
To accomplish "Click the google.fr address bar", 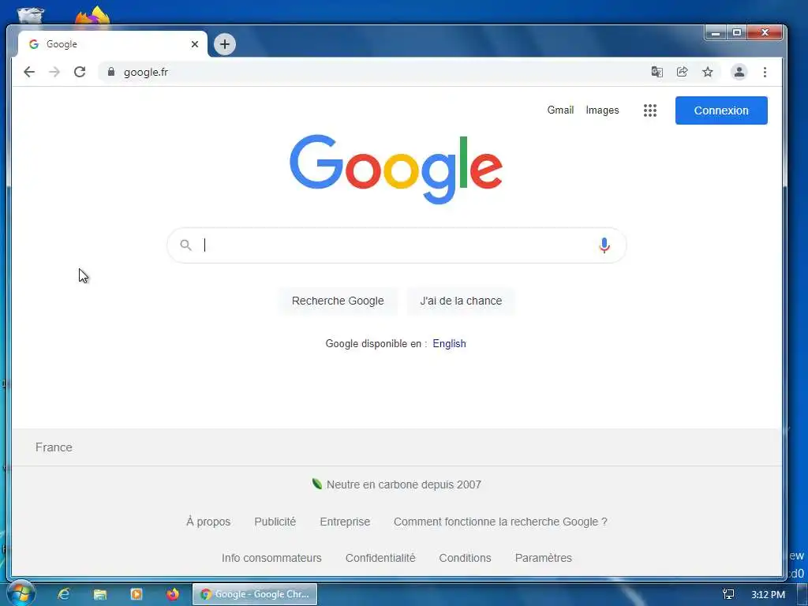I will 371,72.
